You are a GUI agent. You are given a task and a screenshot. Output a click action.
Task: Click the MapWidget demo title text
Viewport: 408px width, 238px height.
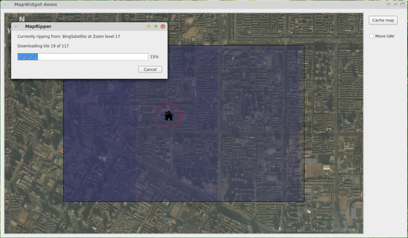click(35, 5)
